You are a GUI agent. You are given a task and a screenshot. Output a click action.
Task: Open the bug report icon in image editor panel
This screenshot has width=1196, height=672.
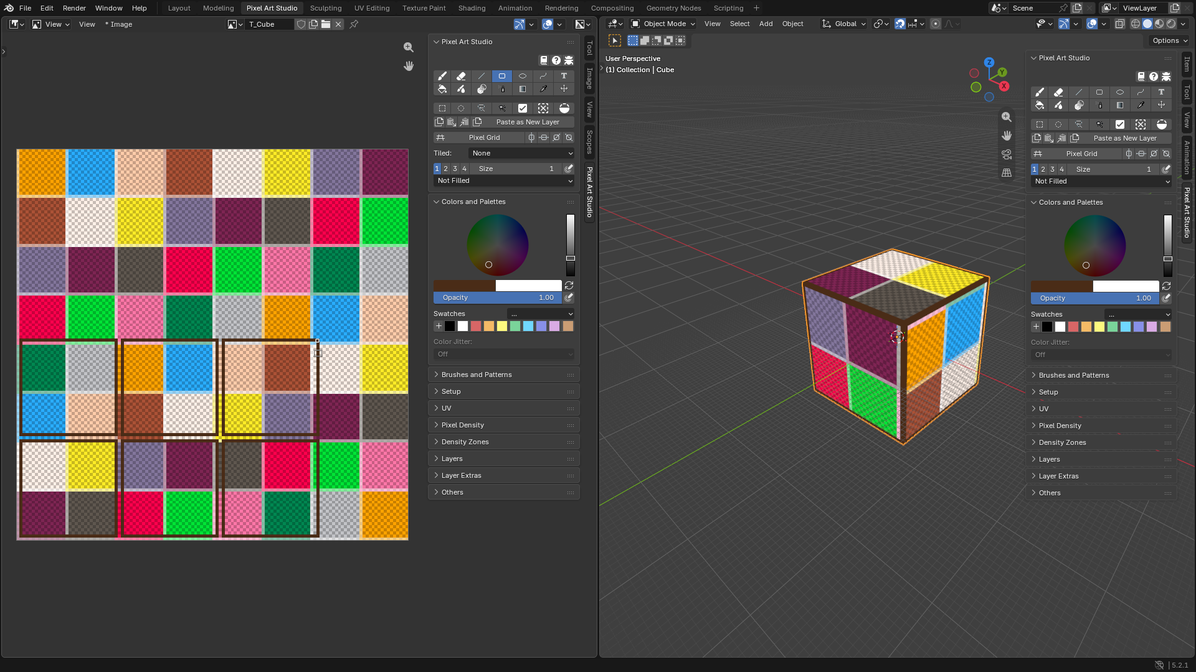(569, 60)
